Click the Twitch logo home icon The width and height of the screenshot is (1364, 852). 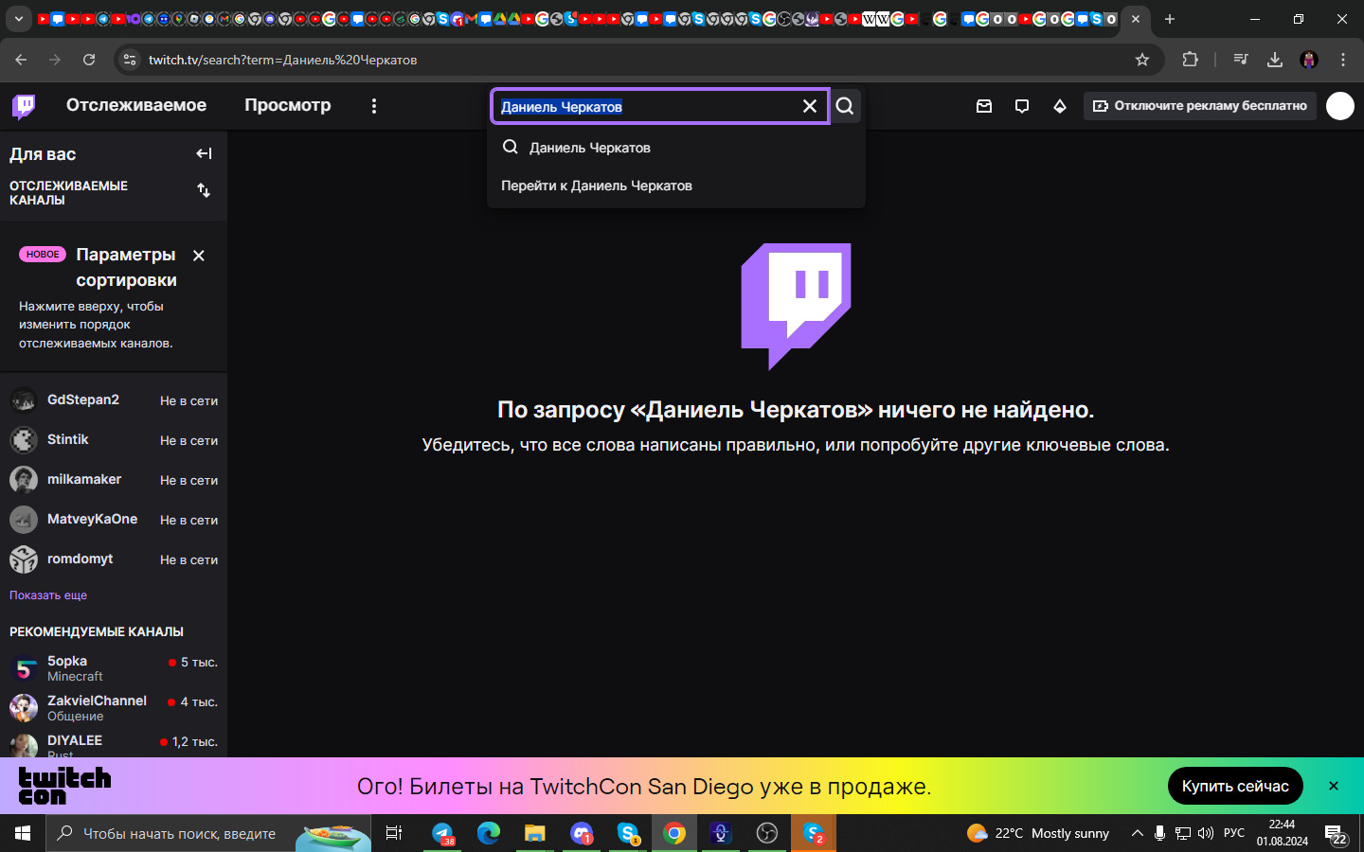[x=24, y=106]
